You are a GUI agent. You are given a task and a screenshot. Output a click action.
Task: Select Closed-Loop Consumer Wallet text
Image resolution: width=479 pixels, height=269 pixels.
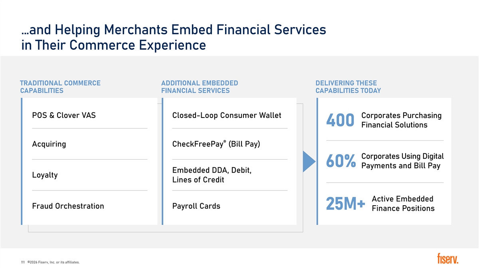tap(227, 116)
